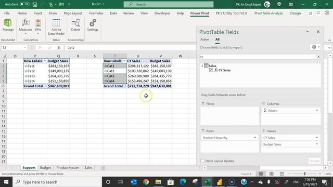Clear the field search box
333x187 pixels.
click(318, 57)
